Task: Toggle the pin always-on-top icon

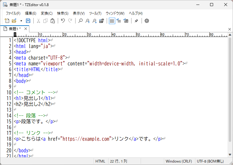Action: (136, 21)
